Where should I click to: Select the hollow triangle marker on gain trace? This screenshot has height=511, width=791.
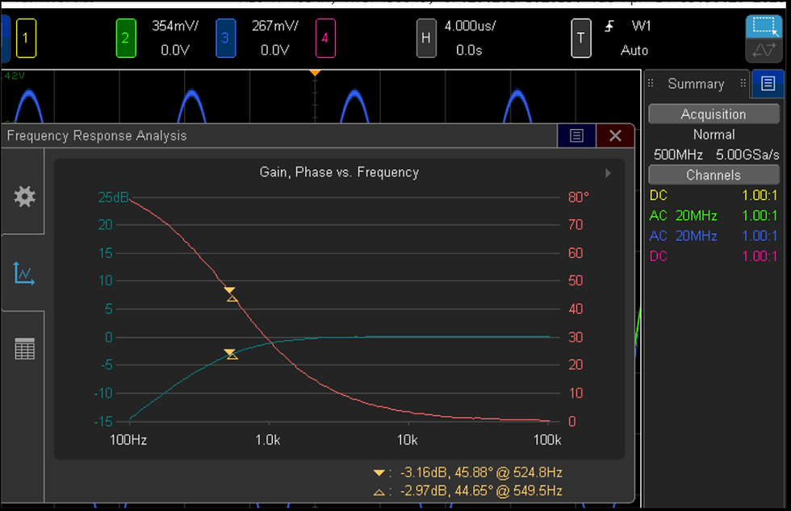(232, 355)
